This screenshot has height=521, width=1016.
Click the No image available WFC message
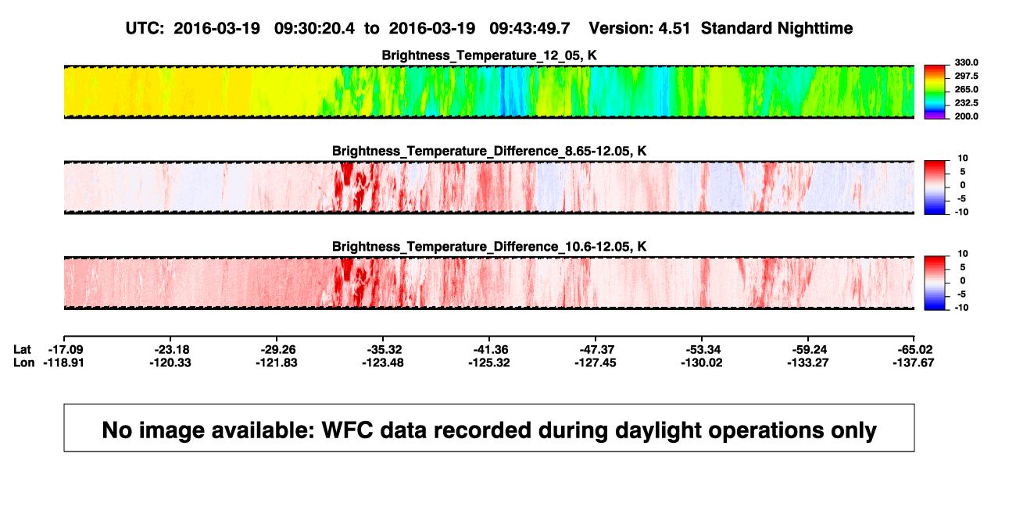point(489,428)
